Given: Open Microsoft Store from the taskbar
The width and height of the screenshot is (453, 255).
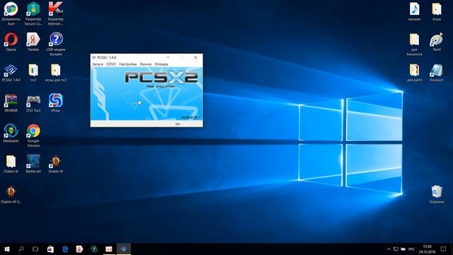Looking at the screenshot, I should (x=50, y=249).
